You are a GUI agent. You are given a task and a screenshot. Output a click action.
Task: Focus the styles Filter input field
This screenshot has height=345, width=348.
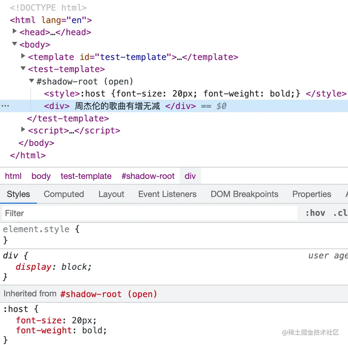pos(150,213)
